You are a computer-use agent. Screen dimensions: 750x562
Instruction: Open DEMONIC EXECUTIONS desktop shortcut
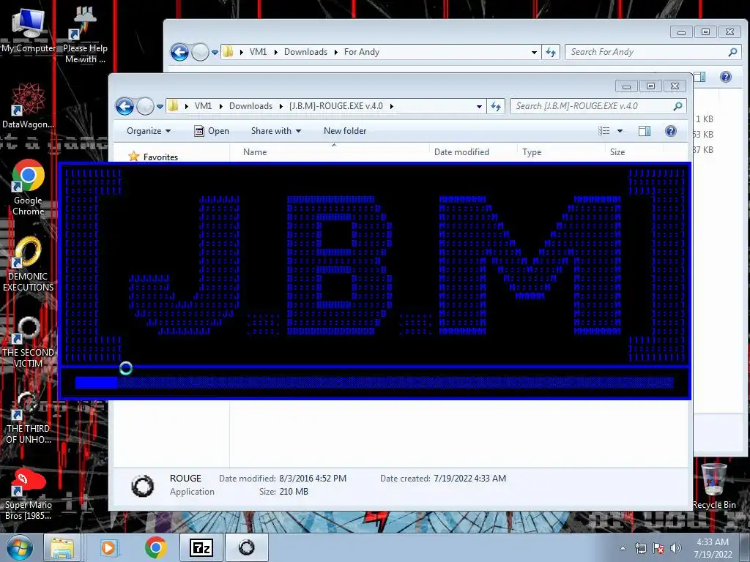coord(28,263)
